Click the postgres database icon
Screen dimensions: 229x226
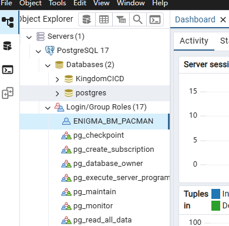click(x=69, y=93)
